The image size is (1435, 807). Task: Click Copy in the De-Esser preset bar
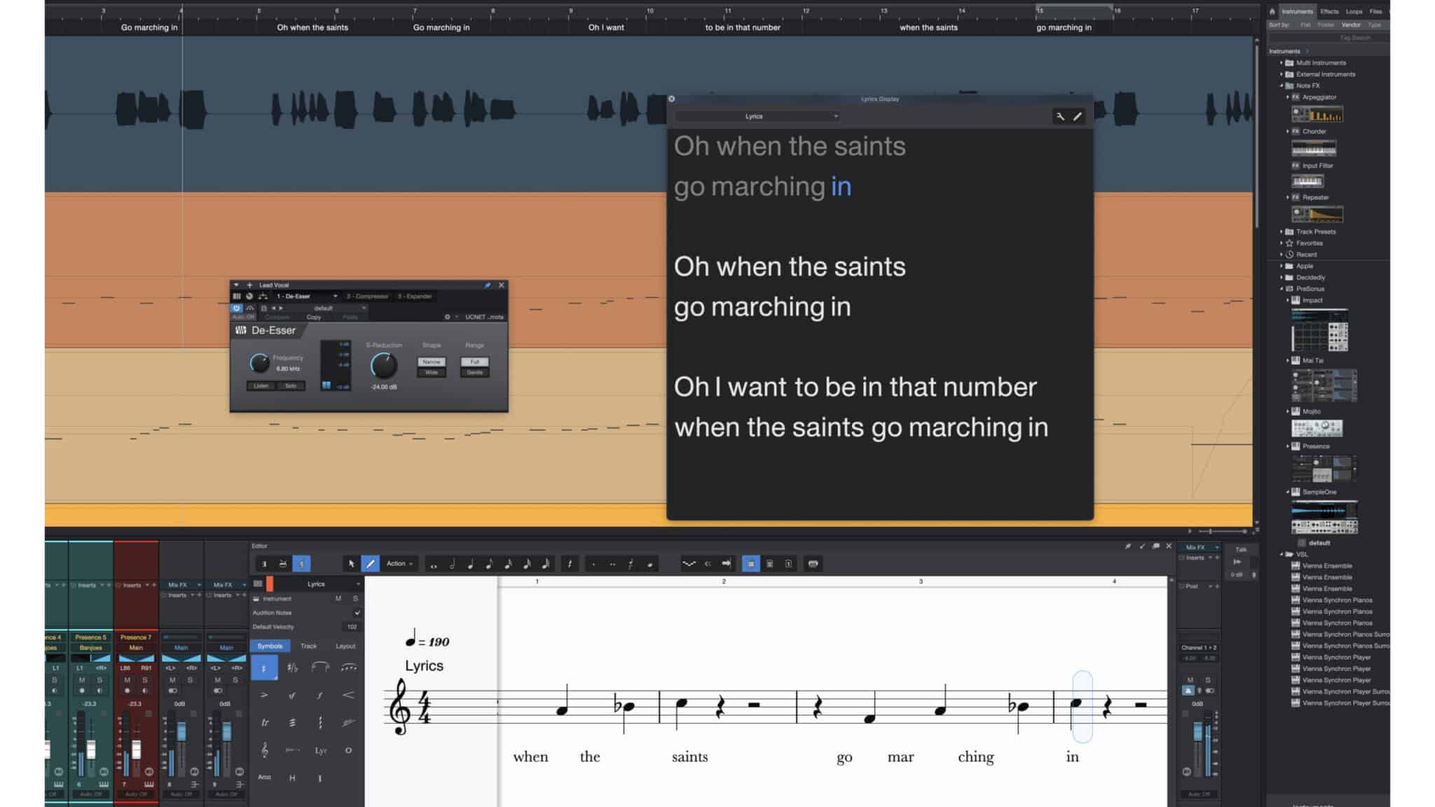point(314,317)
